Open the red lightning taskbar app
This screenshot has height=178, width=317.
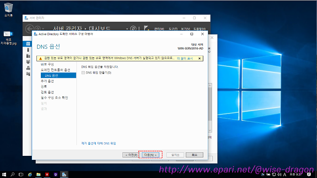(x=47, y=174)
